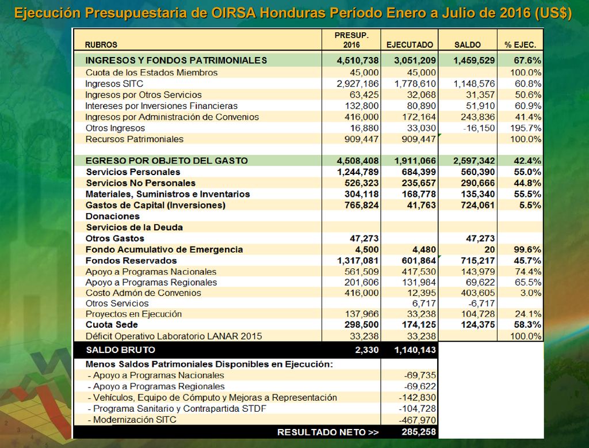
Task: Click 'INGRESOS Y FONDOS PATRIMONIALES' row label
Action: point(176,60)
